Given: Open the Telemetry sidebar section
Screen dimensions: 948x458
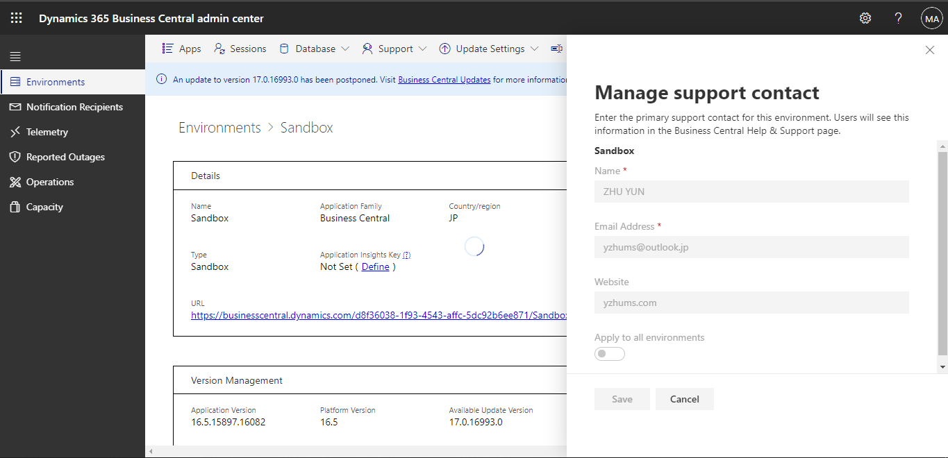Looking at the screenshot, I should [49, 131].
